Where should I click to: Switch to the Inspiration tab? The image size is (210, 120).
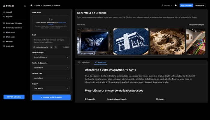[100, 62]
